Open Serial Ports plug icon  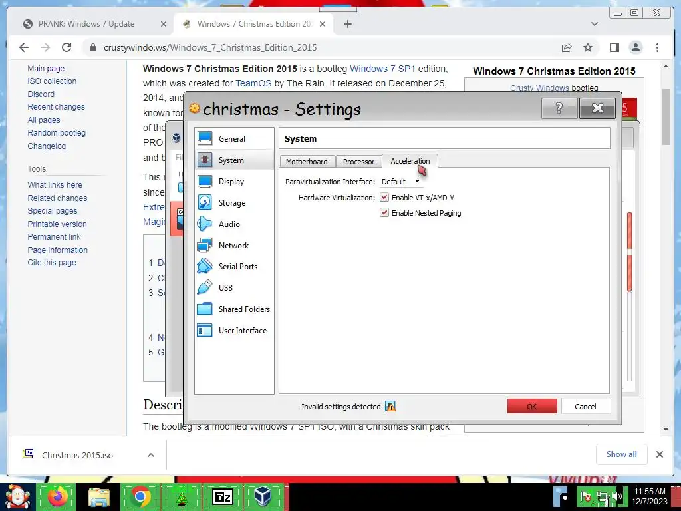point(205,266)
